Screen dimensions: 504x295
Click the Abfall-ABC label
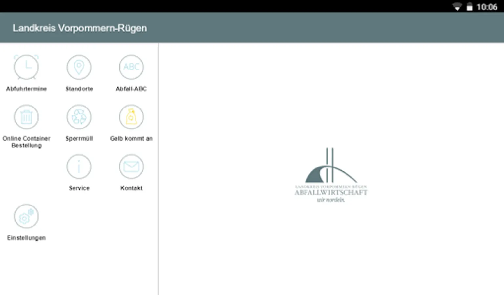pos(131,89)
